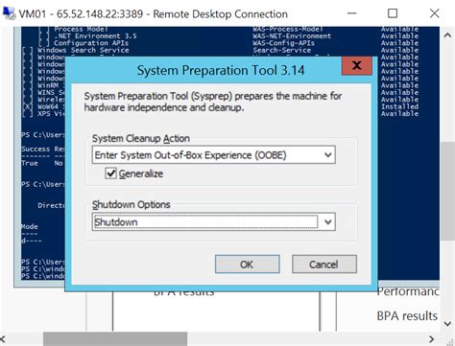Click the 'Shutdown Options' label
Image resolution: width=455 pixels, height=346 pixels.
[x=132, y=204]
